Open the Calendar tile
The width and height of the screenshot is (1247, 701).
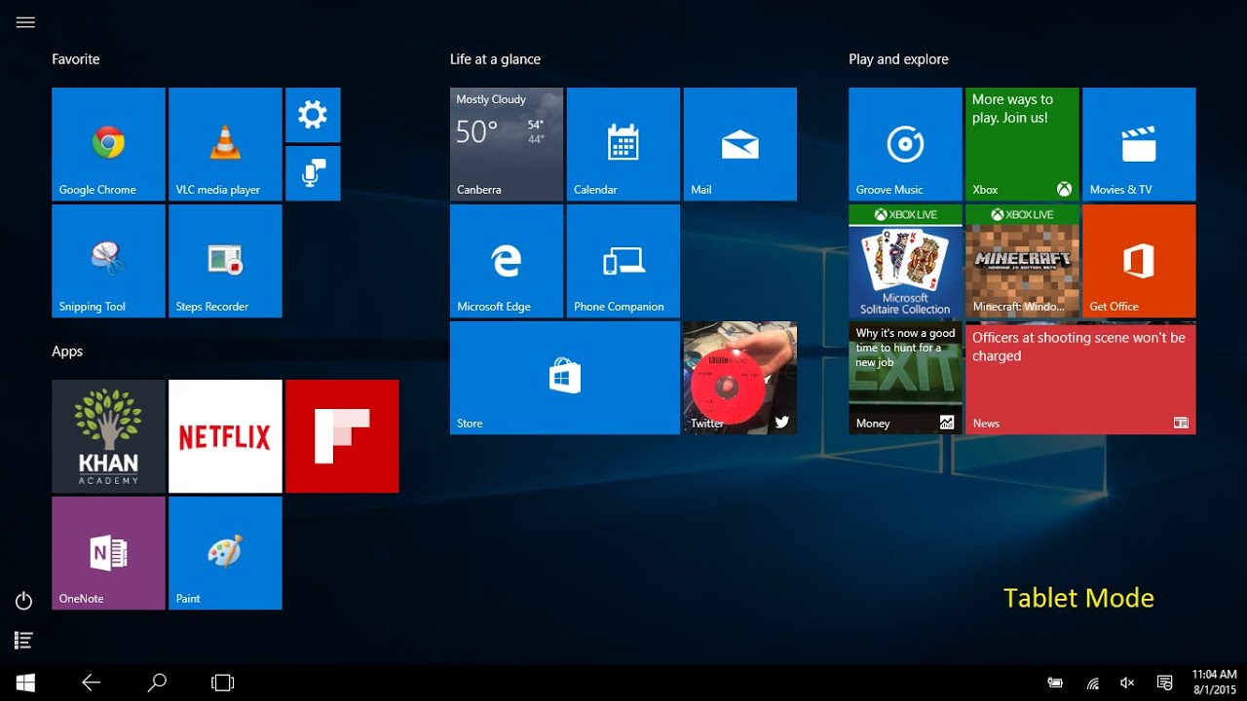coord(623,144)
